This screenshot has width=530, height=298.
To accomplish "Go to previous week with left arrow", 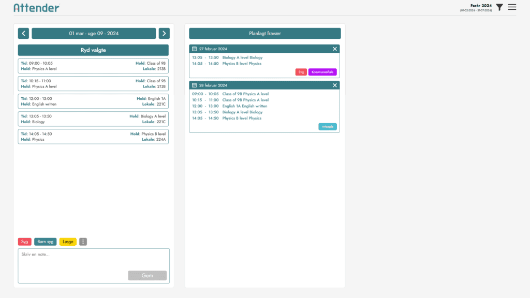I will tap(23, 34).
